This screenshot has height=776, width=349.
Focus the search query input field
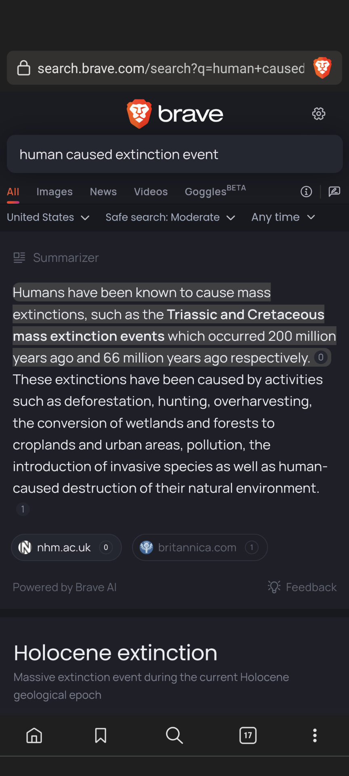(174, 154)
